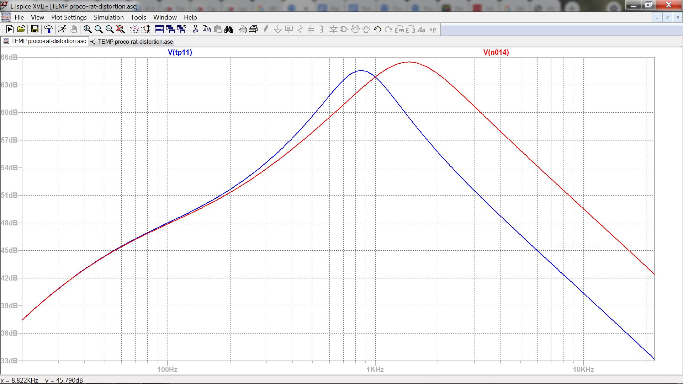Add a SPICE directive using the .op icon

tap(431, 30)
